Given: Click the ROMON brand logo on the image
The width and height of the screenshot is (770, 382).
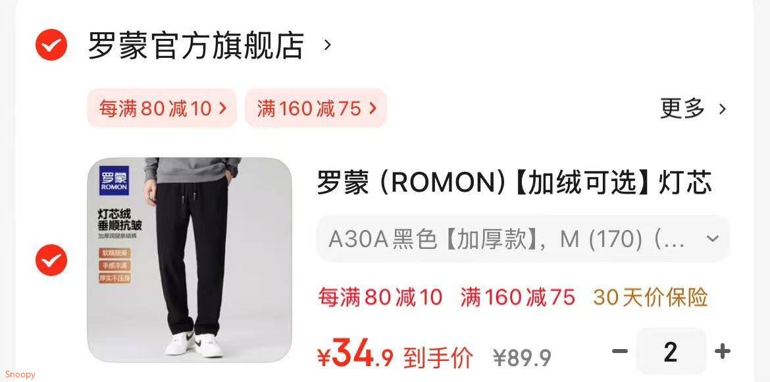Looking at the screenshot, I should point(114,180).
